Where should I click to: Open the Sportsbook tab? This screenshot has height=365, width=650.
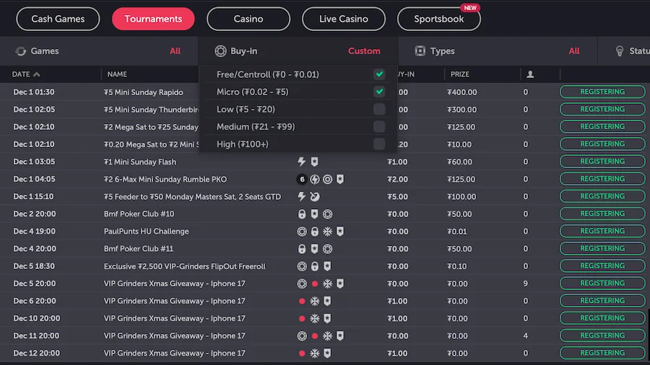[438, 19]
